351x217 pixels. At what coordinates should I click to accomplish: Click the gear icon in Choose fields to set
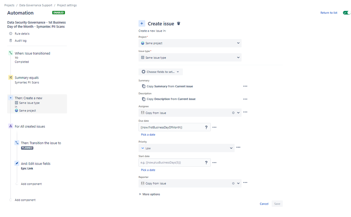[x=143, y=72]
